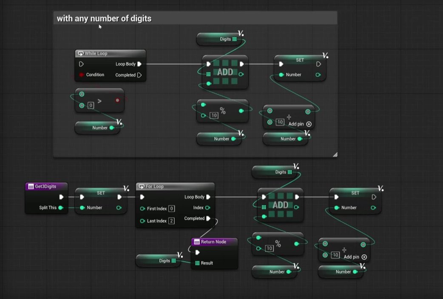The image size is (443, 299).
Task: Select the Return Node title
Action: tap(213, 242)
